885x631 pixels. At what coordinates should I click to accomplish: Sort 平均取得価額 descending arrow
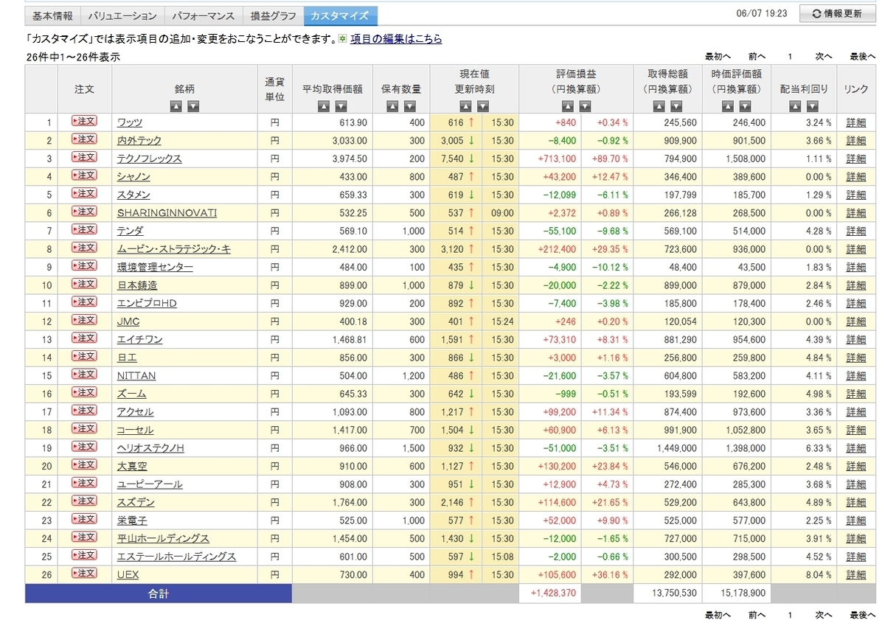[x=341, y=106]
